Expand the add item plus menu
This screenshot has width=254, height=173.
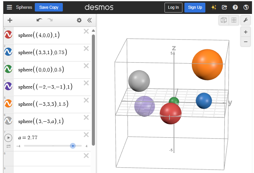(x=10, y=20)
